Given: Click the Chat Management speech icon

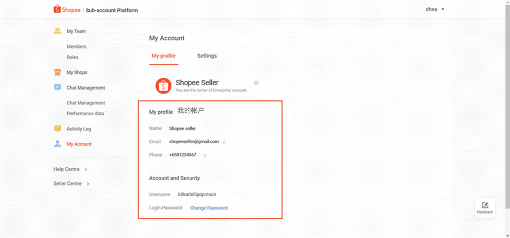Looking at the screenshot, I should pos(58,88).
